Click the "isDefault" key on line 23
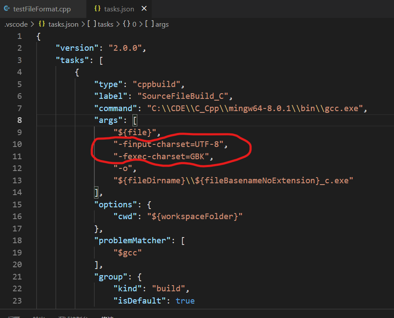Image resolution: width=394 pixels, height=318 pixels. point(139,301)
